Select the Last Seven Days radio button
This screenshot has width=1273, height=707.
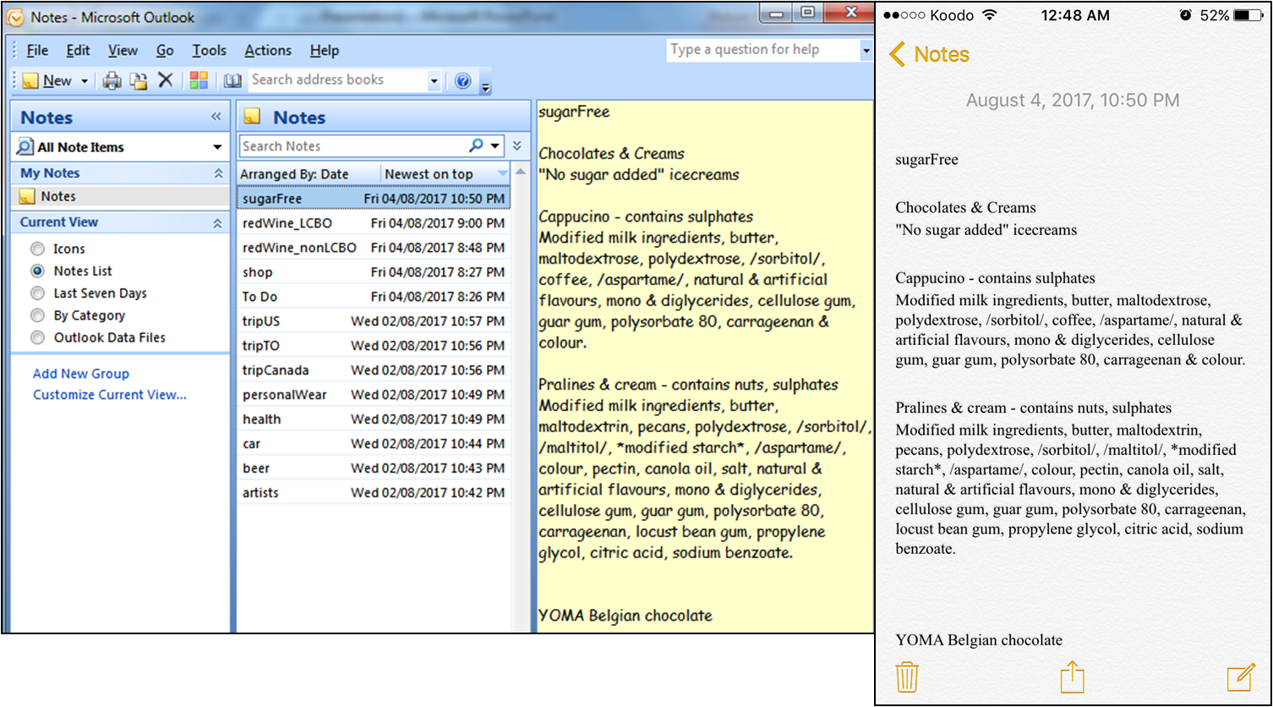coord(37,293)
